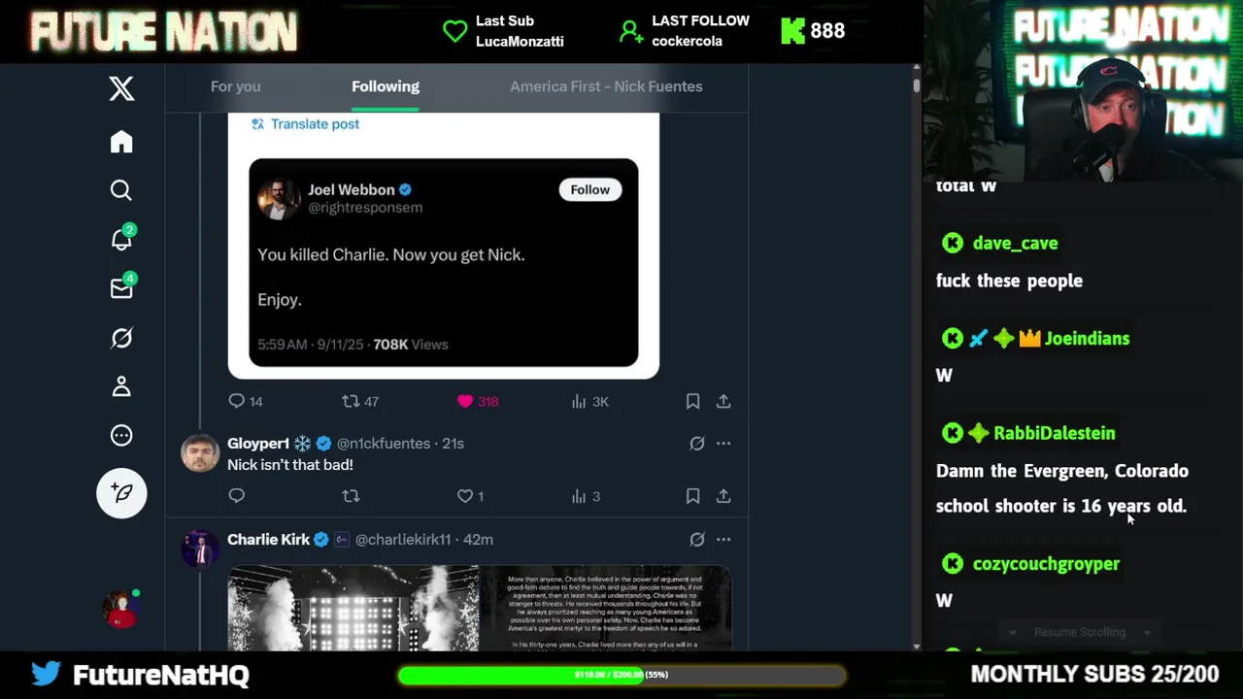
Task: Compose a new post with feather button
Action: tap(121, 493)
